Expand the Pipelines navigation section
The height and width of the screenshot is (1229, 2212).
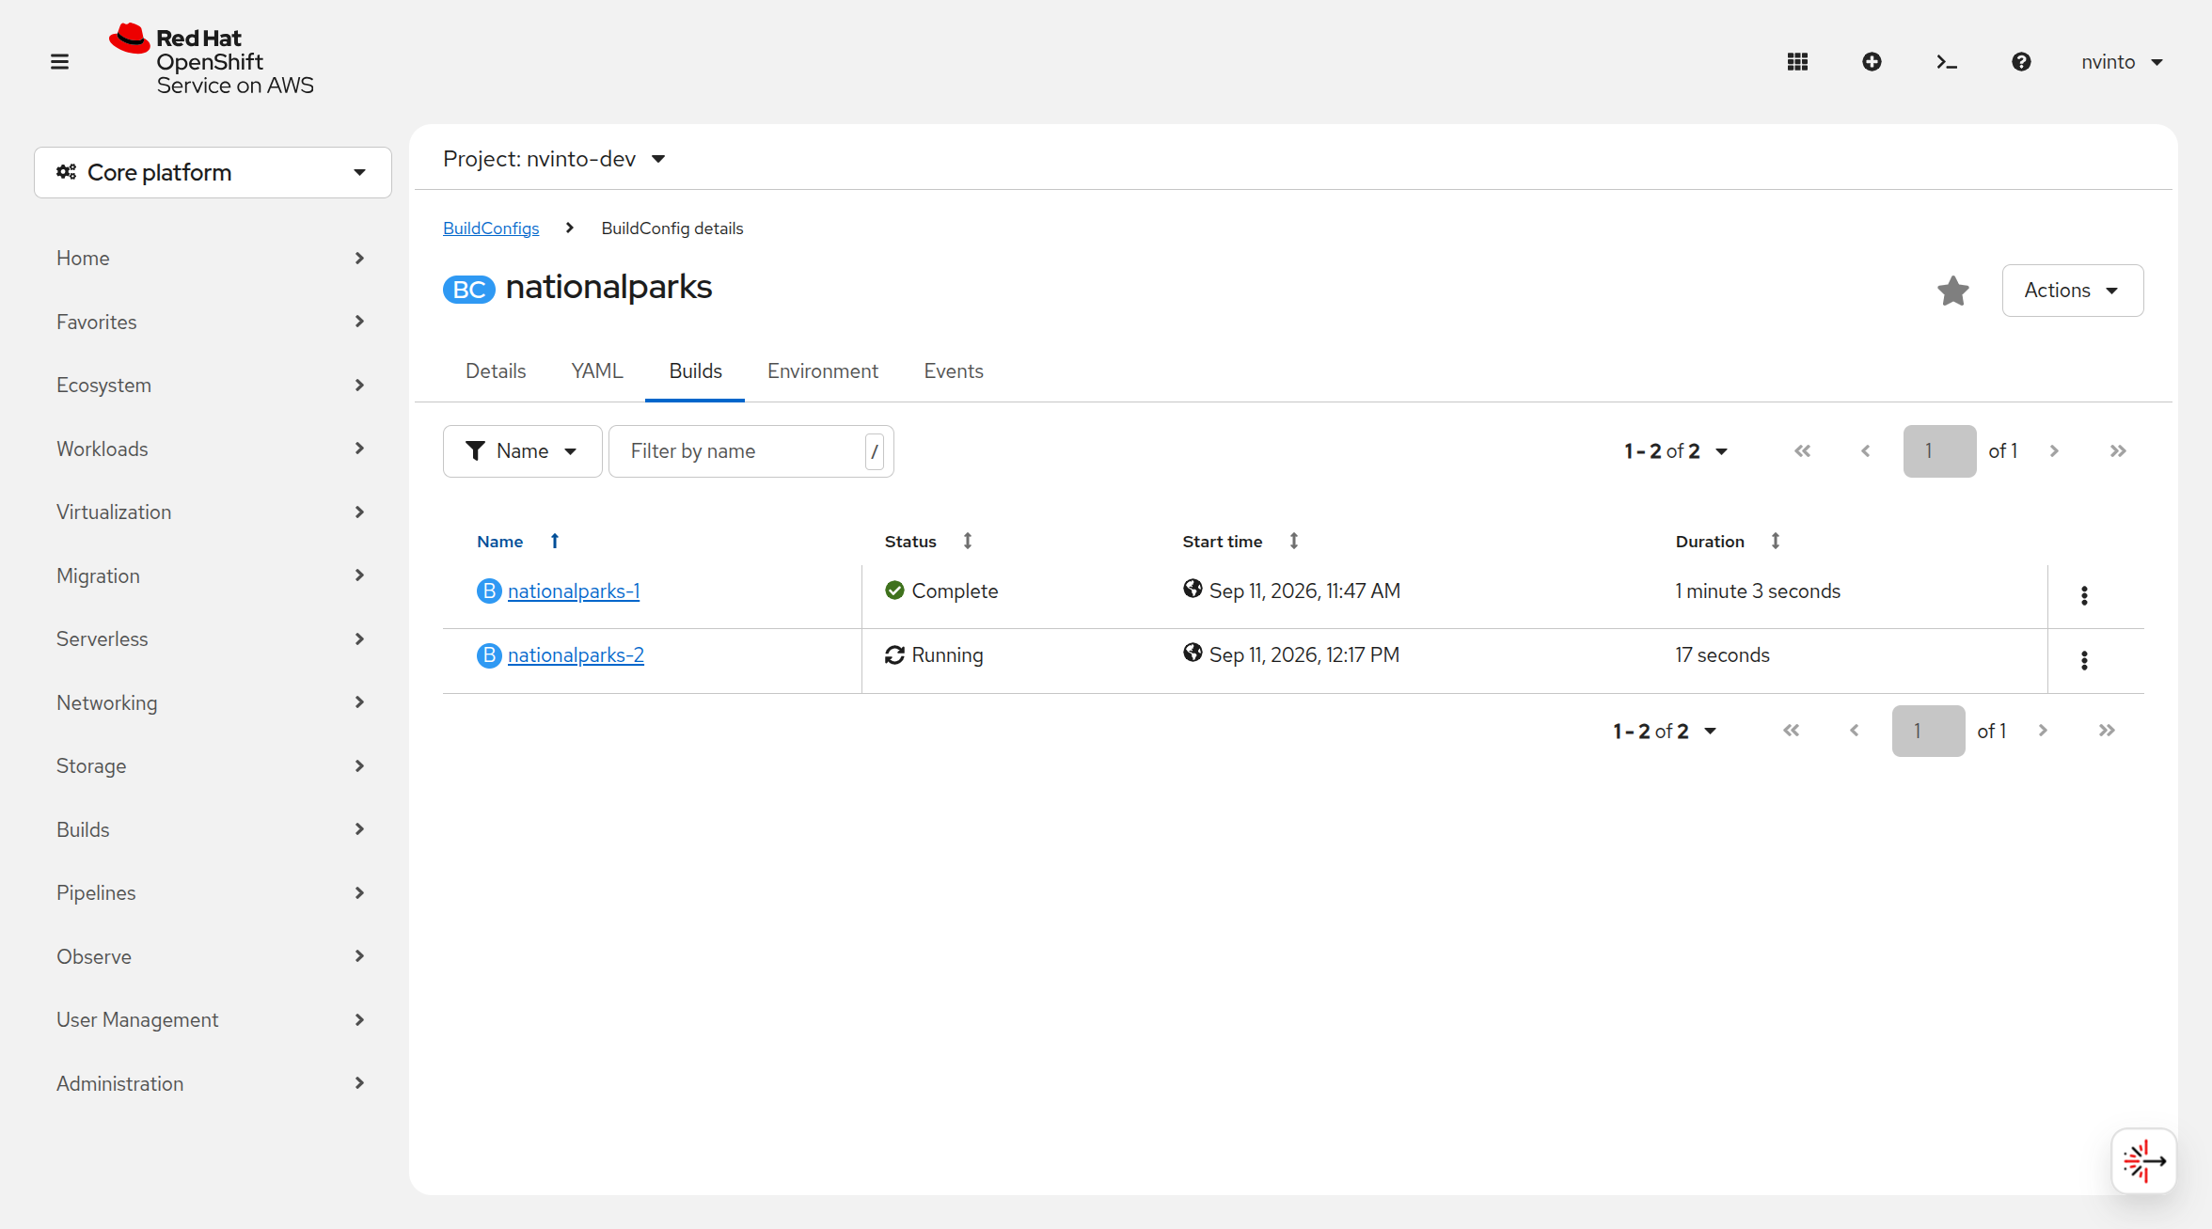tap(211, 893)
